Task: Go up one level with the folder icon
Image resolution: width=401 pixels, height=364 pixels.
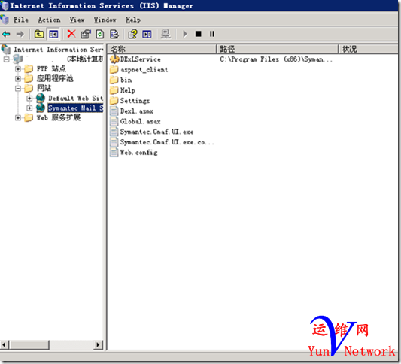Action: tap(39, 34)
